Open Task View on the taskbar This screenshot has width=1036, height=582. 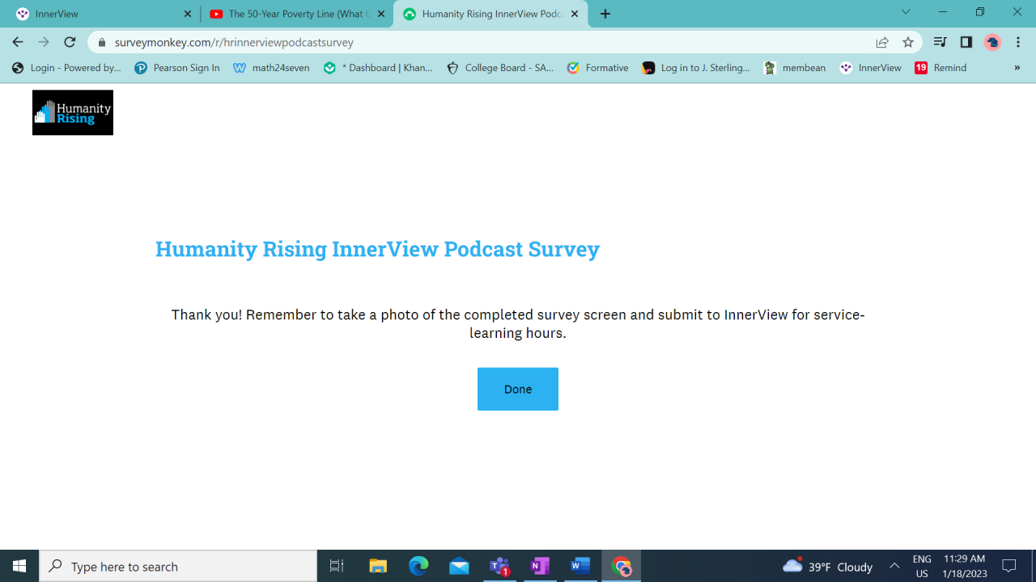coord(337,566)
